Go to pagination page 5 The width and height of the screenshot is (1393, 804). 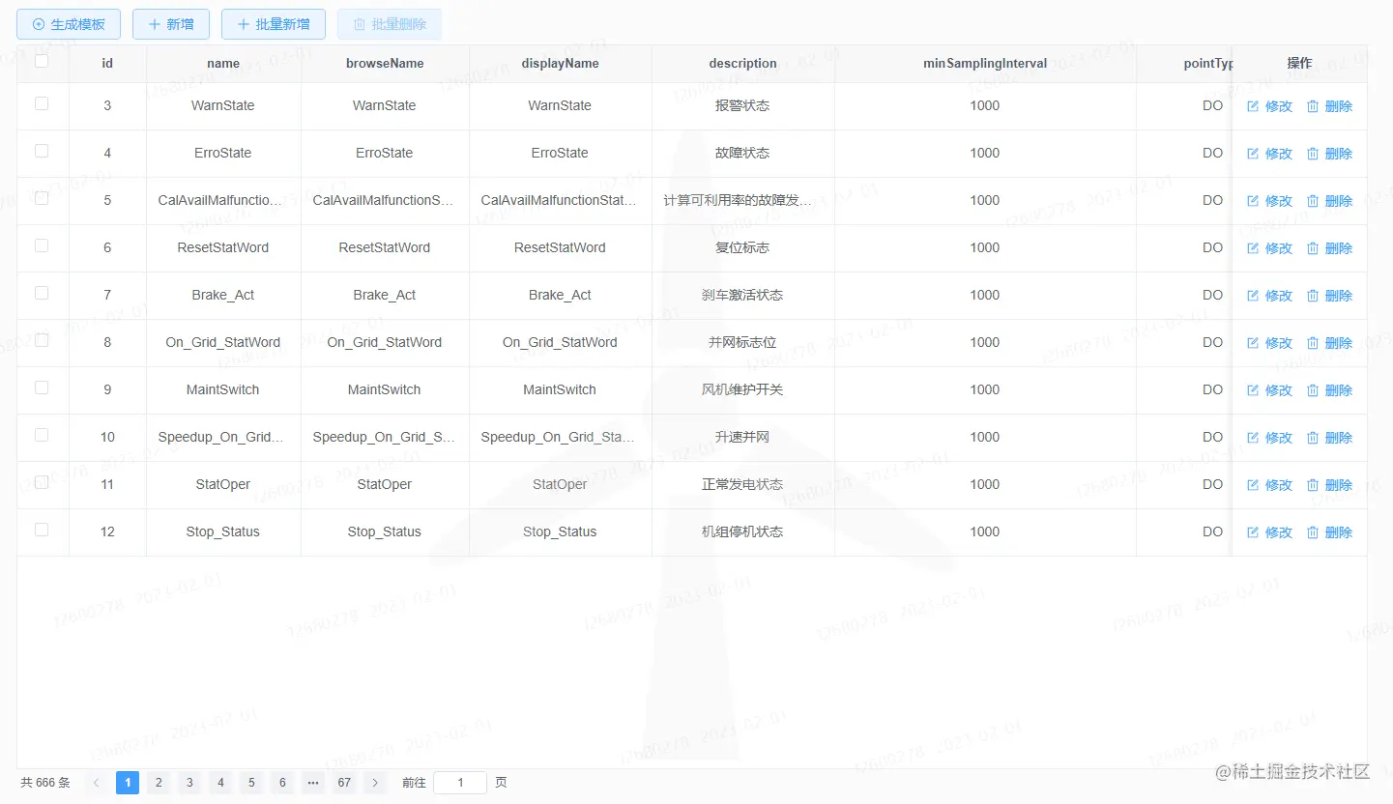click(x=251, y=783)
